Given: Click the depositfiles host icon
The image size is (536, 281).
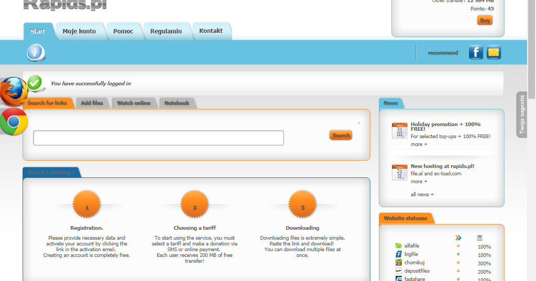Looking at the screenshot, I should pyautogui.click(x=399, y=271).
